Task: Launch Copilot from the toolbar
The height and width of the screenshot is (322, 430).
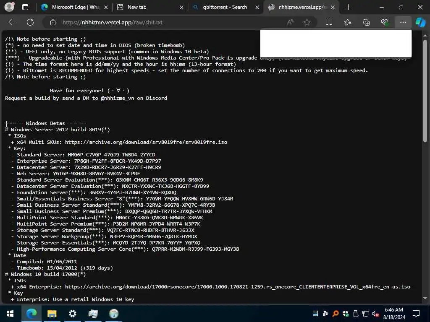Action: tap(420, 22)
